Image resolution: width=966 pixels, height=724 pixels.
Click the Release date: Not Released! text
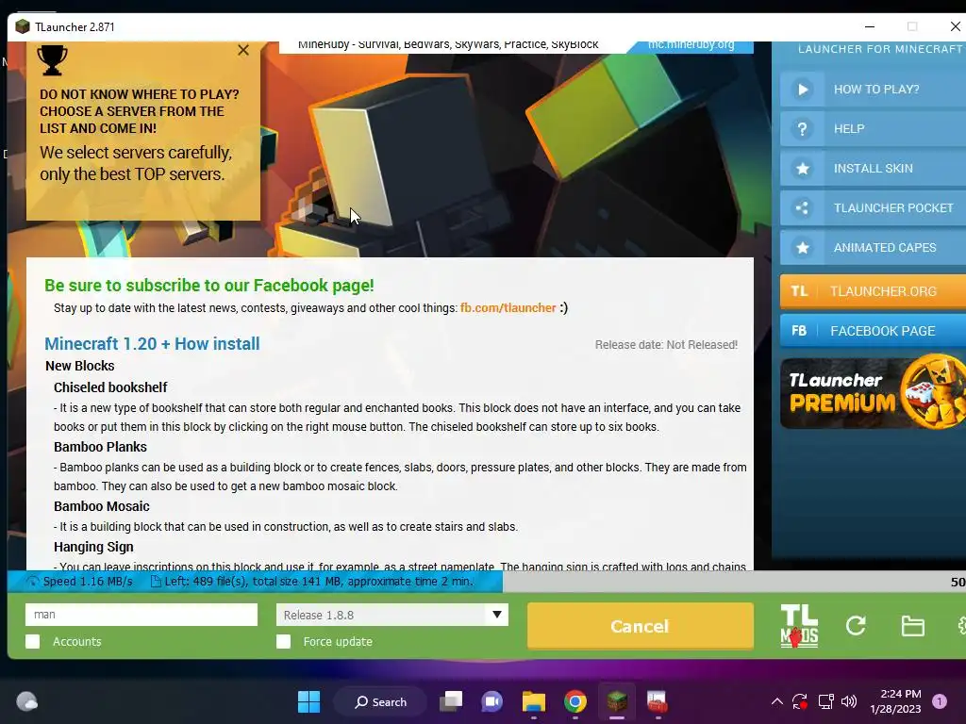pos(666,345)
